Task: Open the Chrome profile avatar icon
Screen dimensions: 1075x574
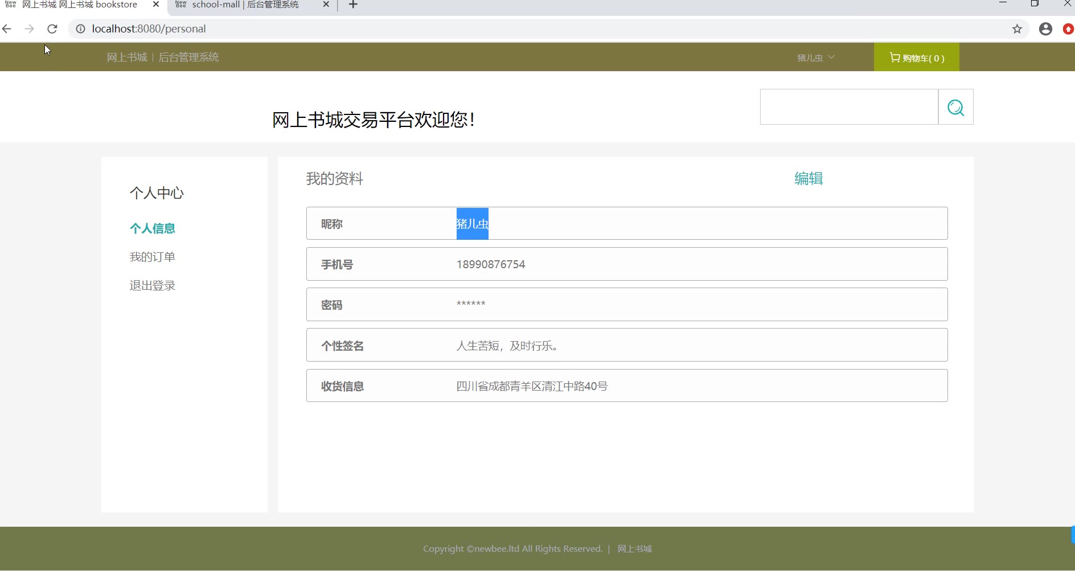Action: 1045,29
